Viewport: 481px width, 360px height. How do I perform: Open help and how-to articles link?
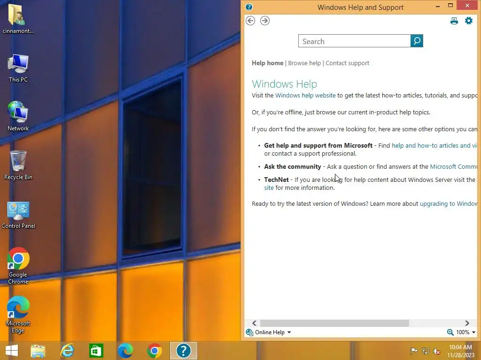434,146
